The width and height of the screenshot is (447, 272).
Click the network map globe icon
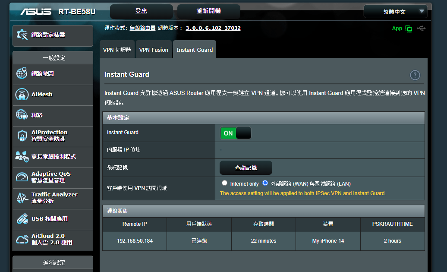click(x=22, y=73)
